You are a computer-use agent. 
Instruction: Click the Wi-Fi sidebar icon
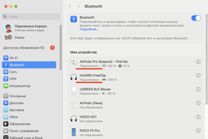6,58
